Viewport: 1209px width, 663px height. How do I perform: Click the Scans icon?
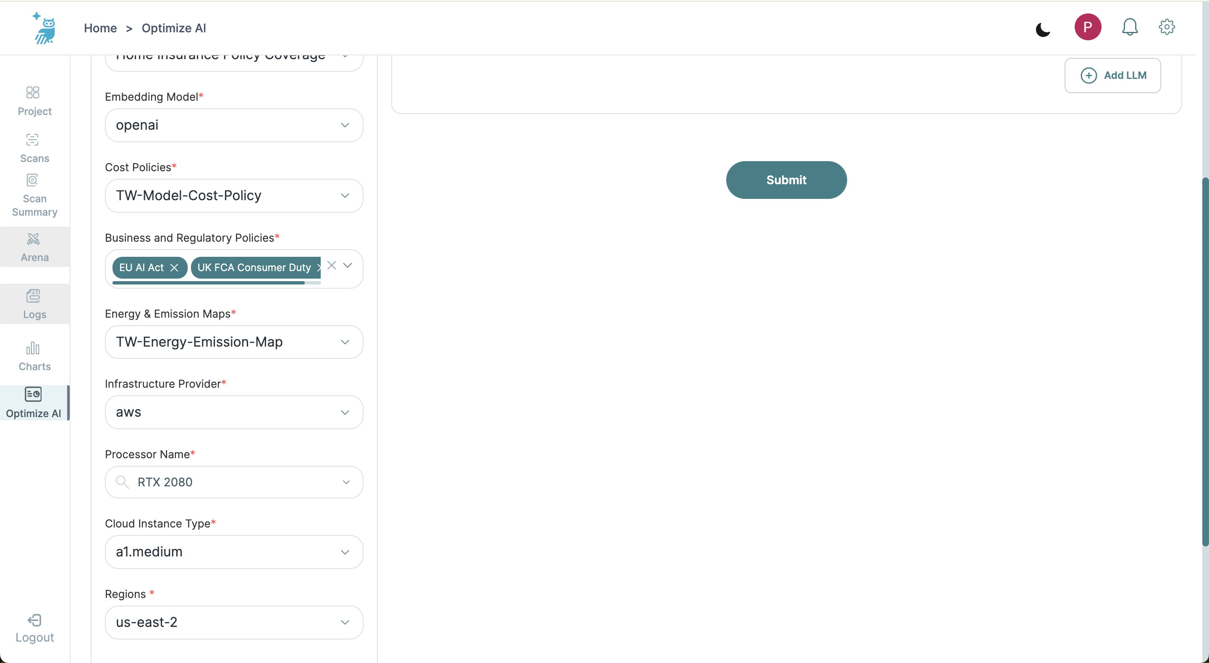(x=32, y=140)
